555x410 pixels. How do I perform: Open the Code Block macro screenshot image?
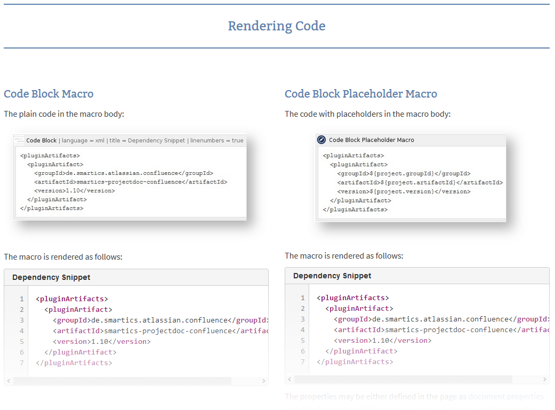click(130, 176)
